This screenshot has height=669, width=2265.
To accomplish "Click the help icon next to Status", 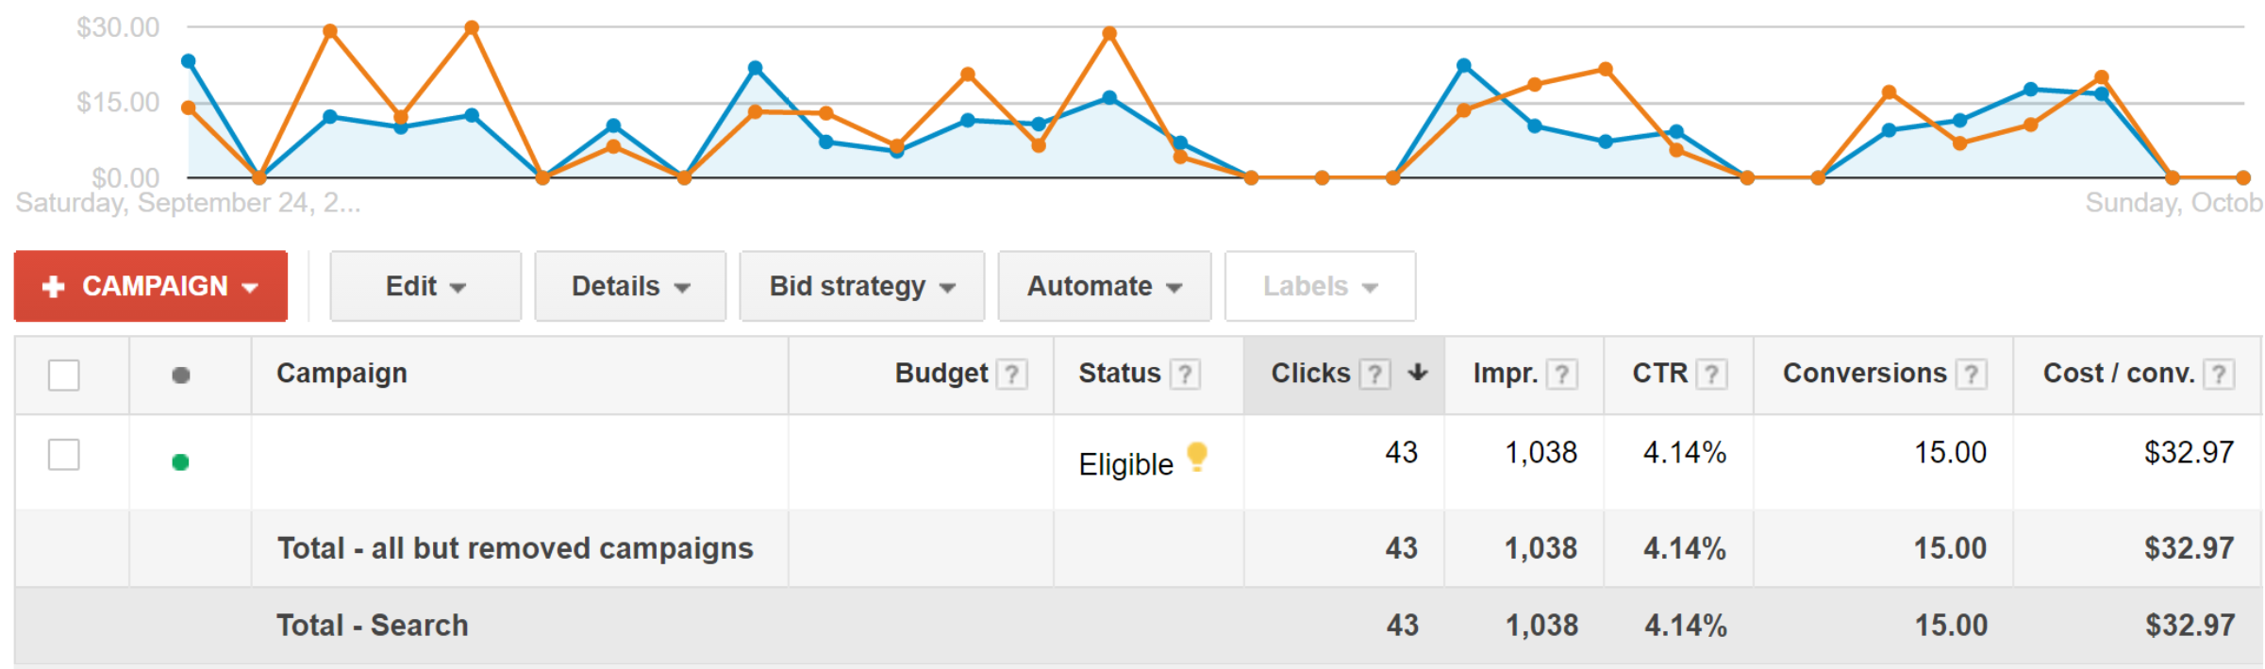I will pyautogui.click(x=1185, y=375).
